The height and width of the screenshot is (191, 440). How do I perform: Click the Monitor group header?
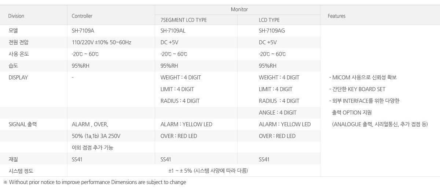click(x=239, y=10)
